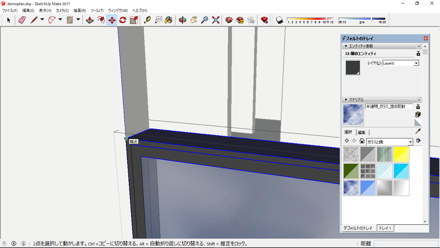Activate the Pan hand tool
This screenshot has width=440, height=248.
point(194,20)
